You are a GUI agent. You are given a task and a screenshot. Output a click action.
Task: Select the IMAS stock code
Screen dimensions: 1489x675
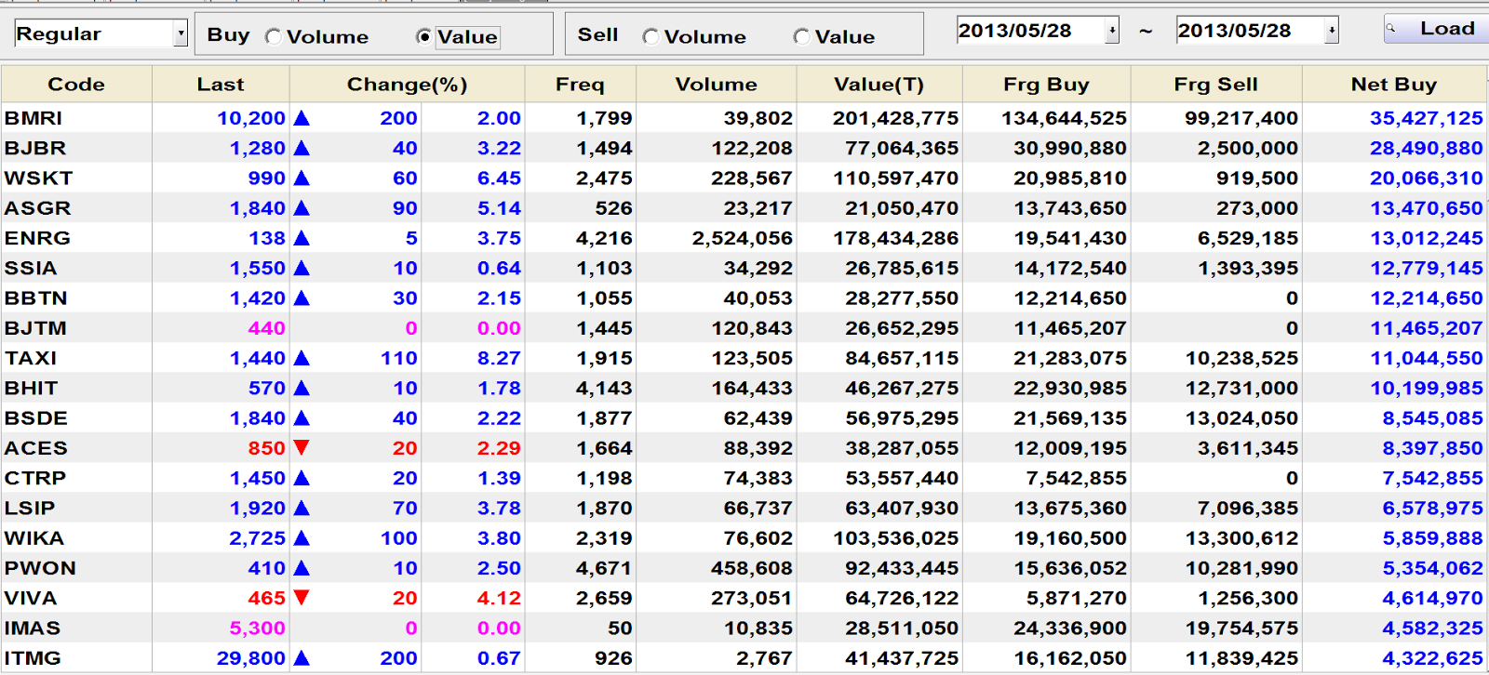pos(33,629)
